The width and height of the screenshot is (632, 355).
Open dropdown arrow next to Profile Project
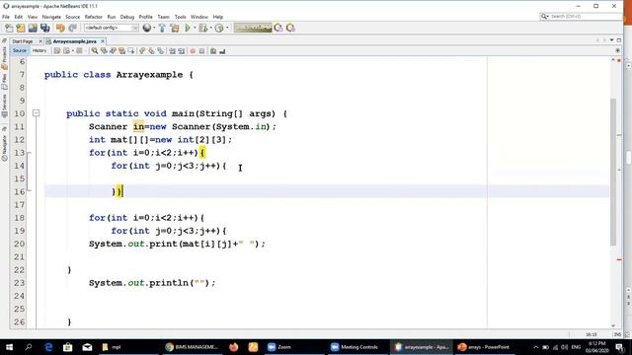click(x=227, y=28)
